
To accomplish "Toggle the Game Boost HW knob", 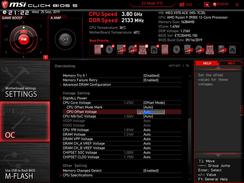I will click(x=24, y=39).
